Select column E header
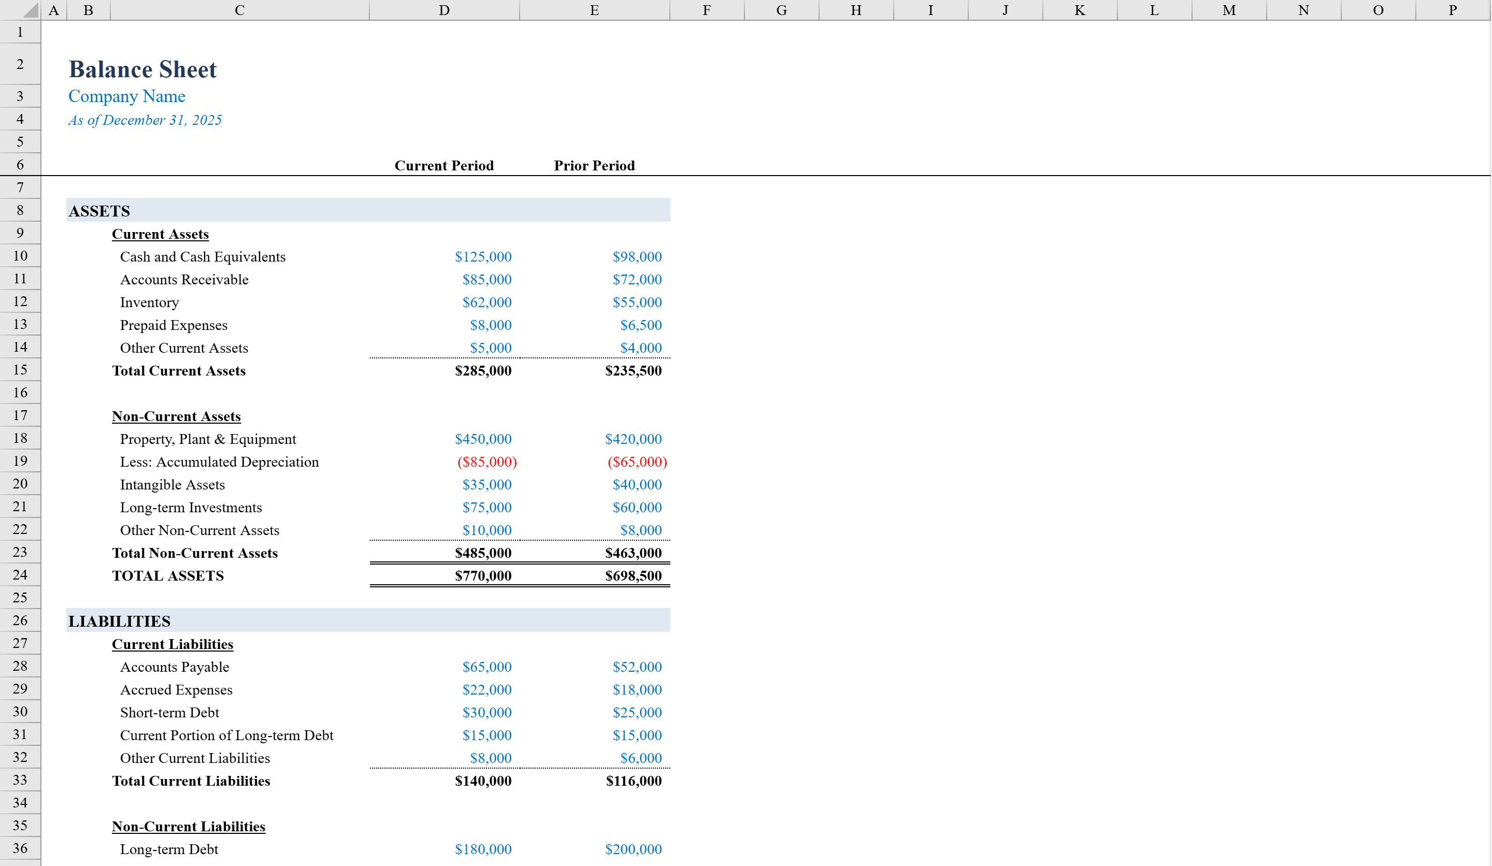1492x866 pixels. (593, 9)
